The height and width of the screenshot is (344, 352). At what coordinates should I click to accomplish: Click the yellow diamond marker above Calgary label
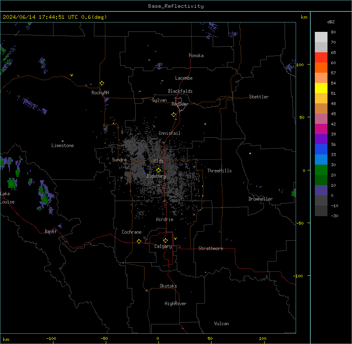point(165,241)
